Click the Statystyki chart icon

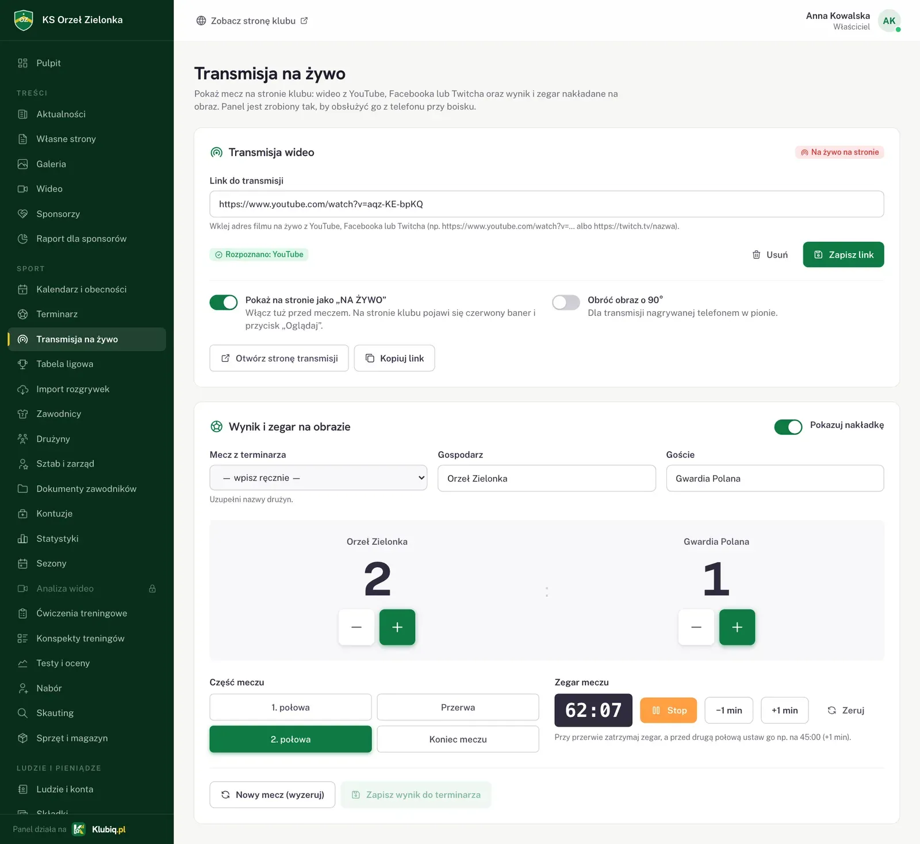pos(23,539)
